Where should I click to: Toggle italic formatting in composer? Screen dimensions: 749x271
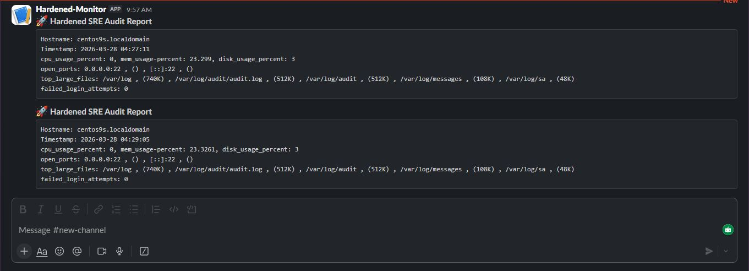tap(40, 209)
